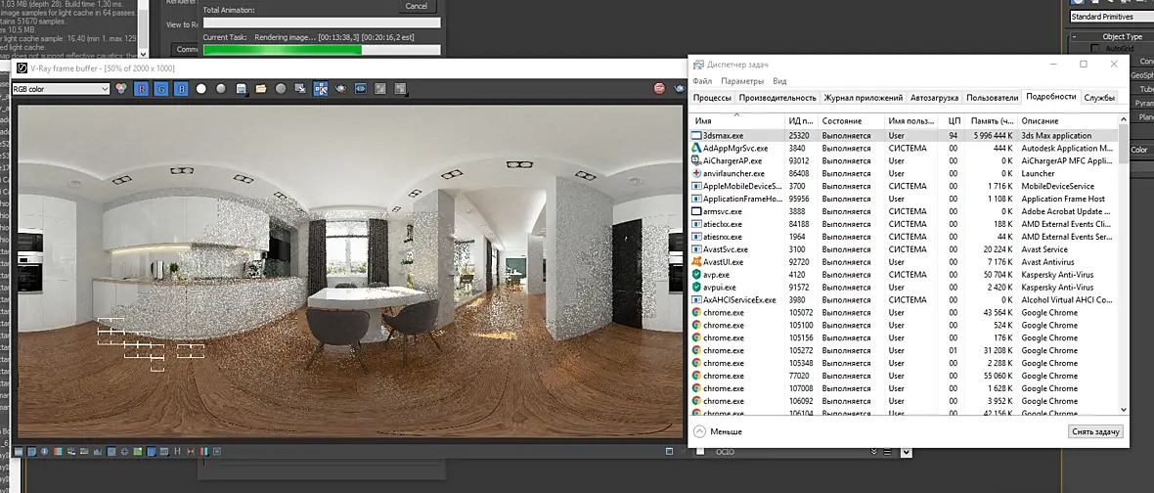Click the Total Animation progress bar
The height and width of the screenshot is (493, 1154).
[x=322, y=22]
